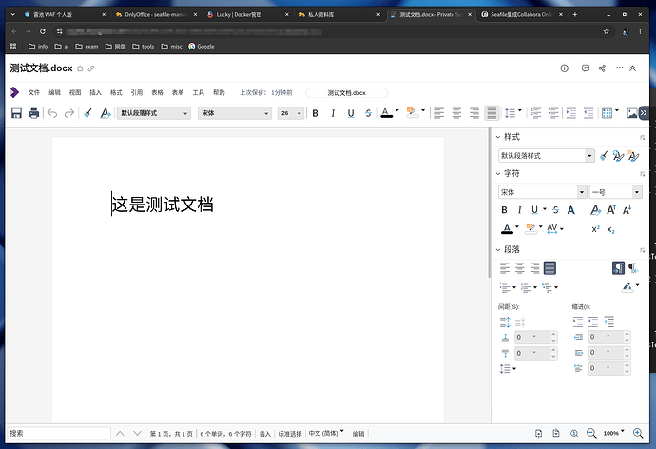Zoom in using the status bar magnifier
The image size is (656, 449).
pyautogui.click(x=638, y=433)
